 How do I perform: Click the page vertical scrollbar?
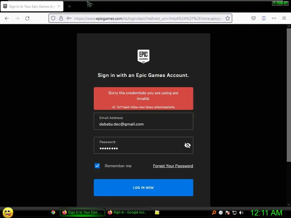[x=289, y=95]
